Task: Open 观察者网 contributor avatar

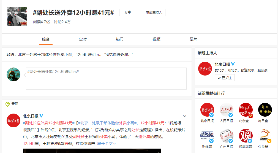Action: pos(246,136)
